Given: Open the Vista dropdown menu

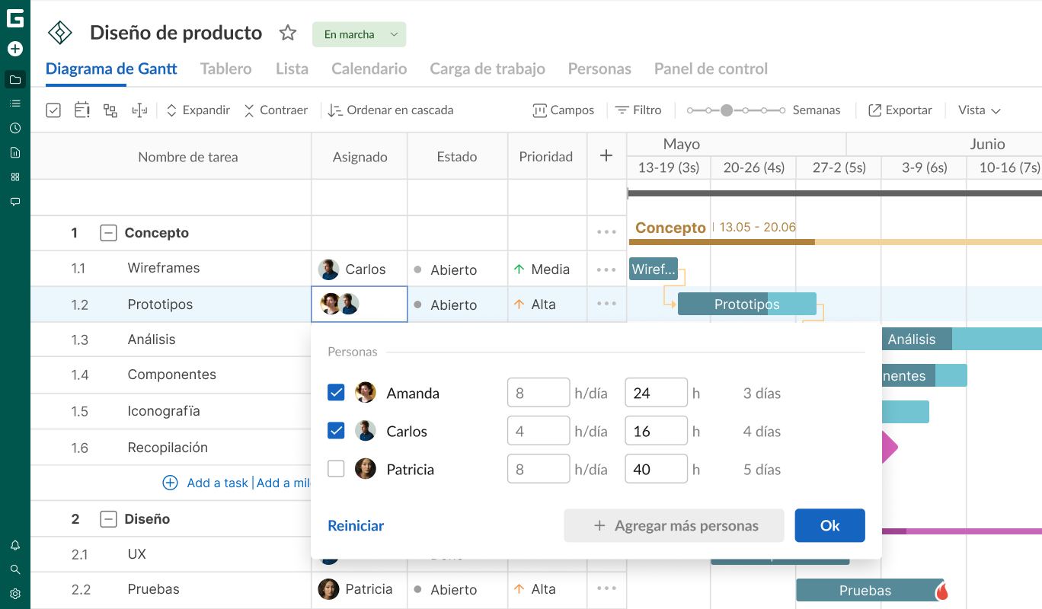Looking at the screenshot, I should click(979, 110).
